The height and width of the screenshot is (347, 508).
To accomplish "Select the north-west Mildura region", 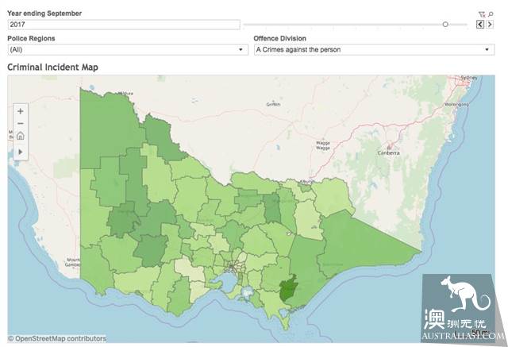I will pos(107,129).
